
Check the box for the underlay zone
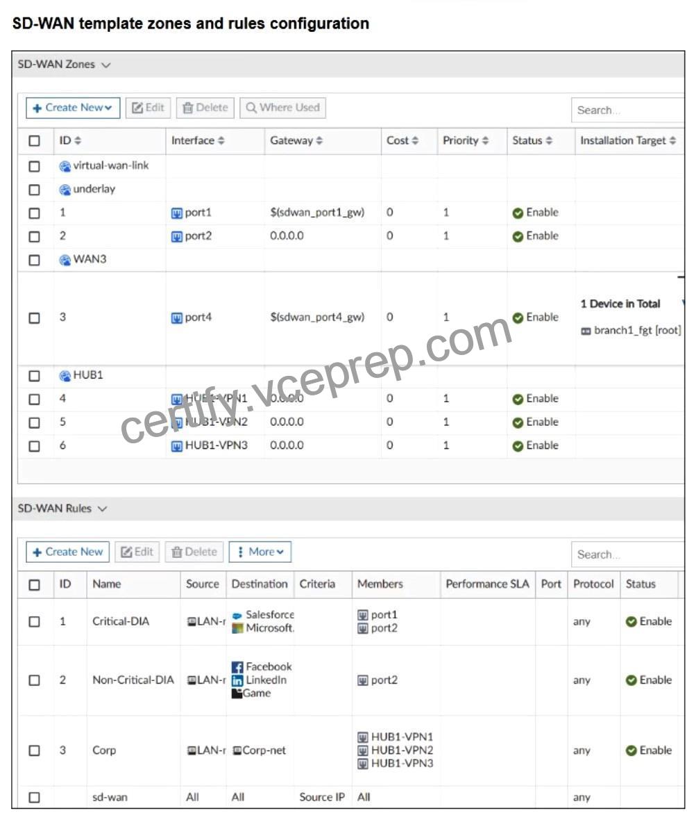[x=35, y=190]
